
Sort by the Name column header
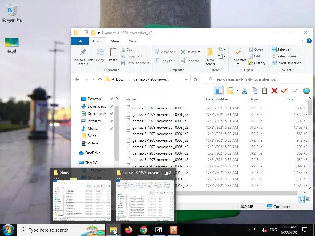click(x=131, y=99)
